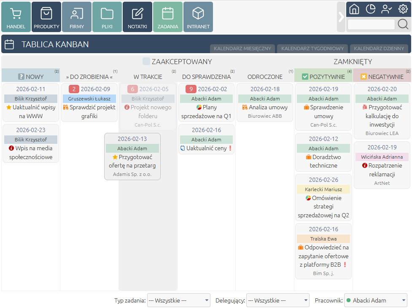
Task: Open the Intranet cube module
Action: pos(198,17)
